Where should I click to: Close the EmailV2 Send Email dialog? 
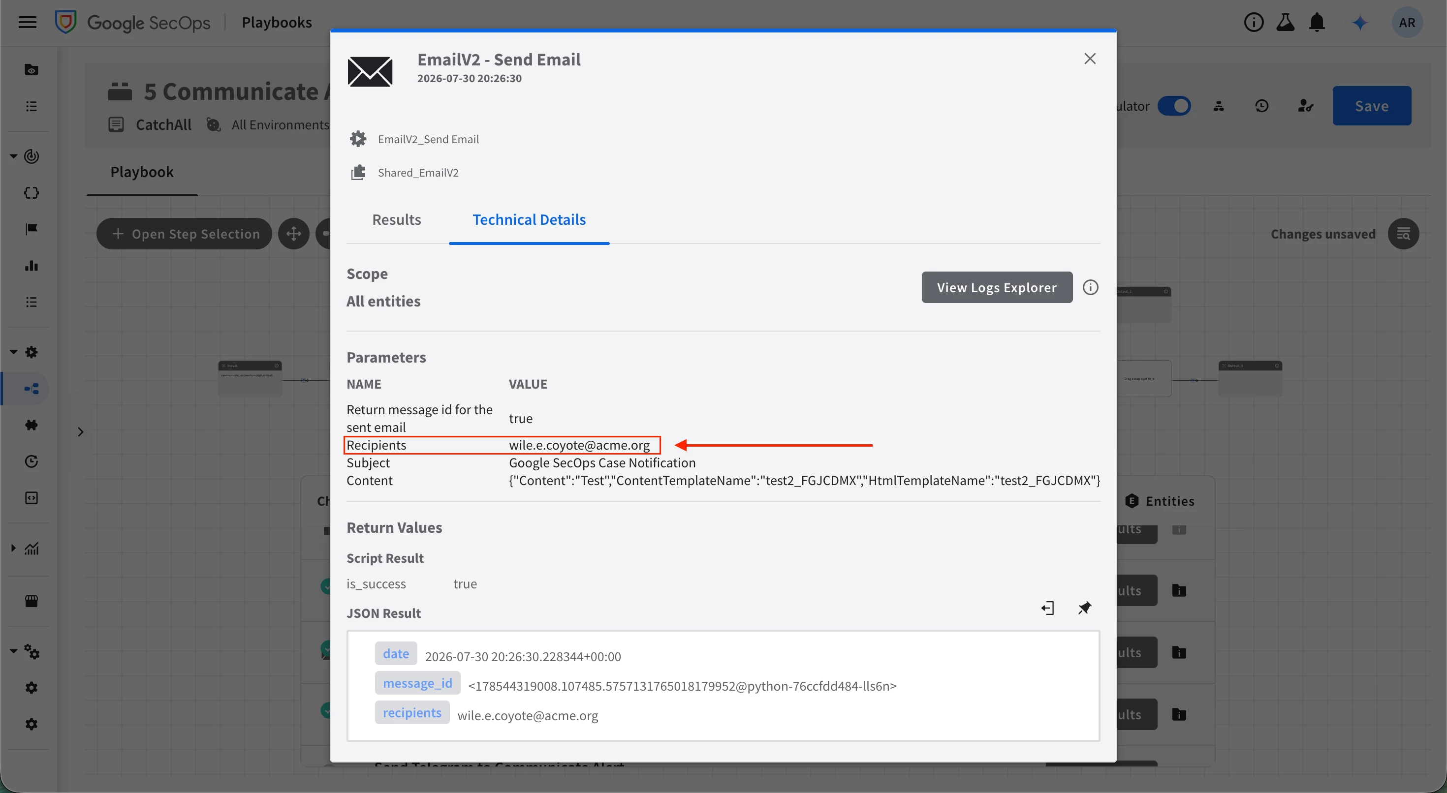click(x=1090, y=59)
